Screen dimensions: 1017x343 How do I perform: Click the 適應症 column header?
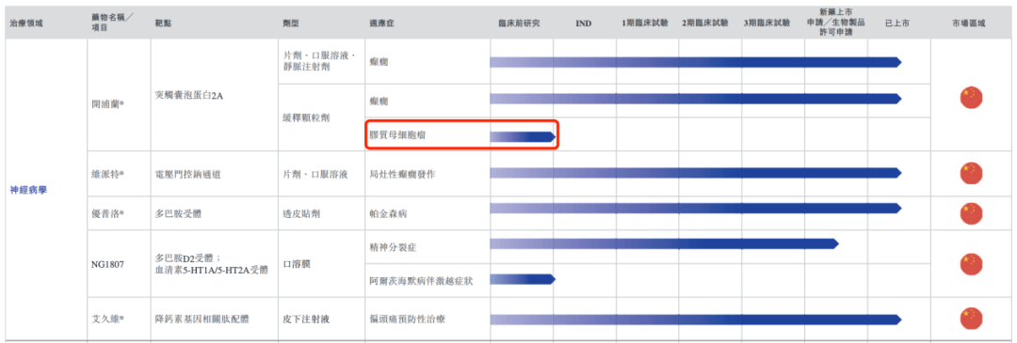382,23
